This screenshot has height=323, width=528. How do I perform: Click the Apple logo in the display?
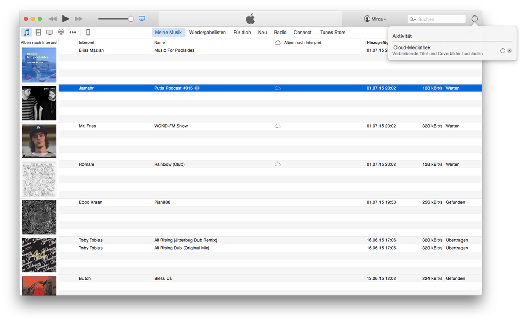point(251,19)
